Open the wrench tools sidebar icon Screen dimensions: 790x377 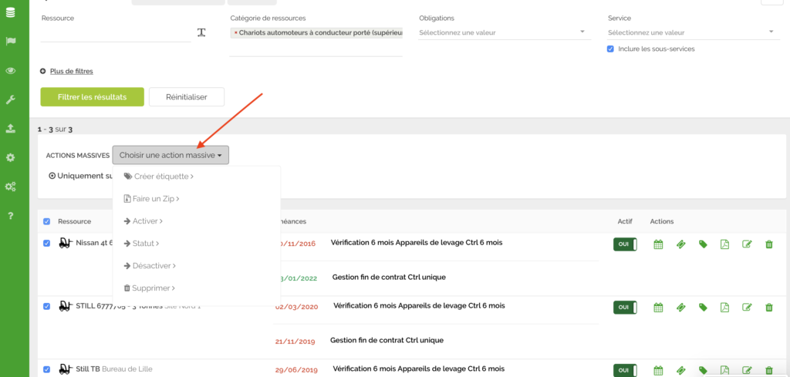click(x=11, y=99)
